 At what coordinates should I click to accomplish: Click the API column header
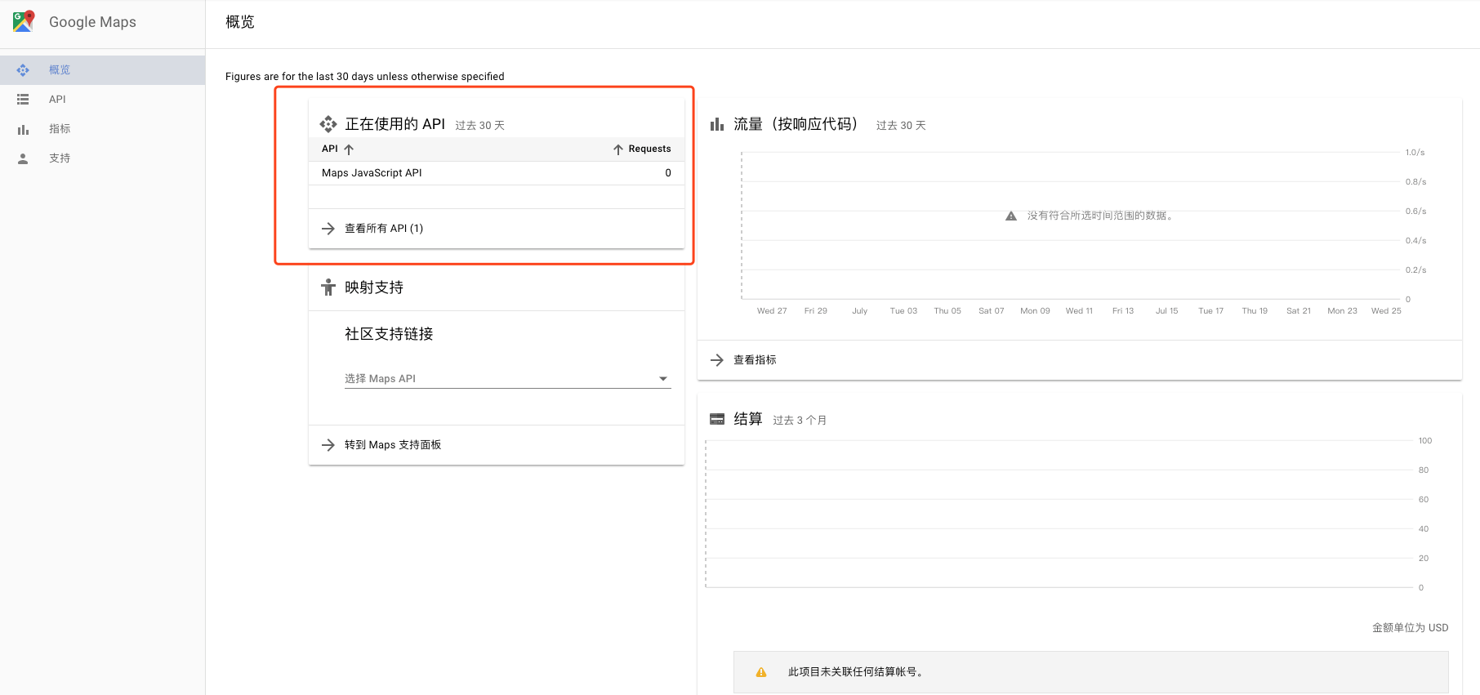click(330, 149)
